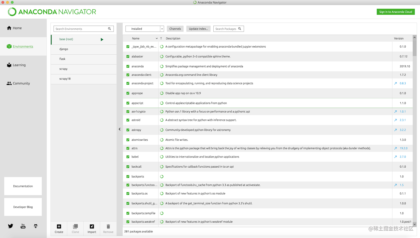Image resolution: width=420 pixels, height=238 pixels.
Task: Click version 19.2.0 of attrs
Action: (x=403, y=148)
